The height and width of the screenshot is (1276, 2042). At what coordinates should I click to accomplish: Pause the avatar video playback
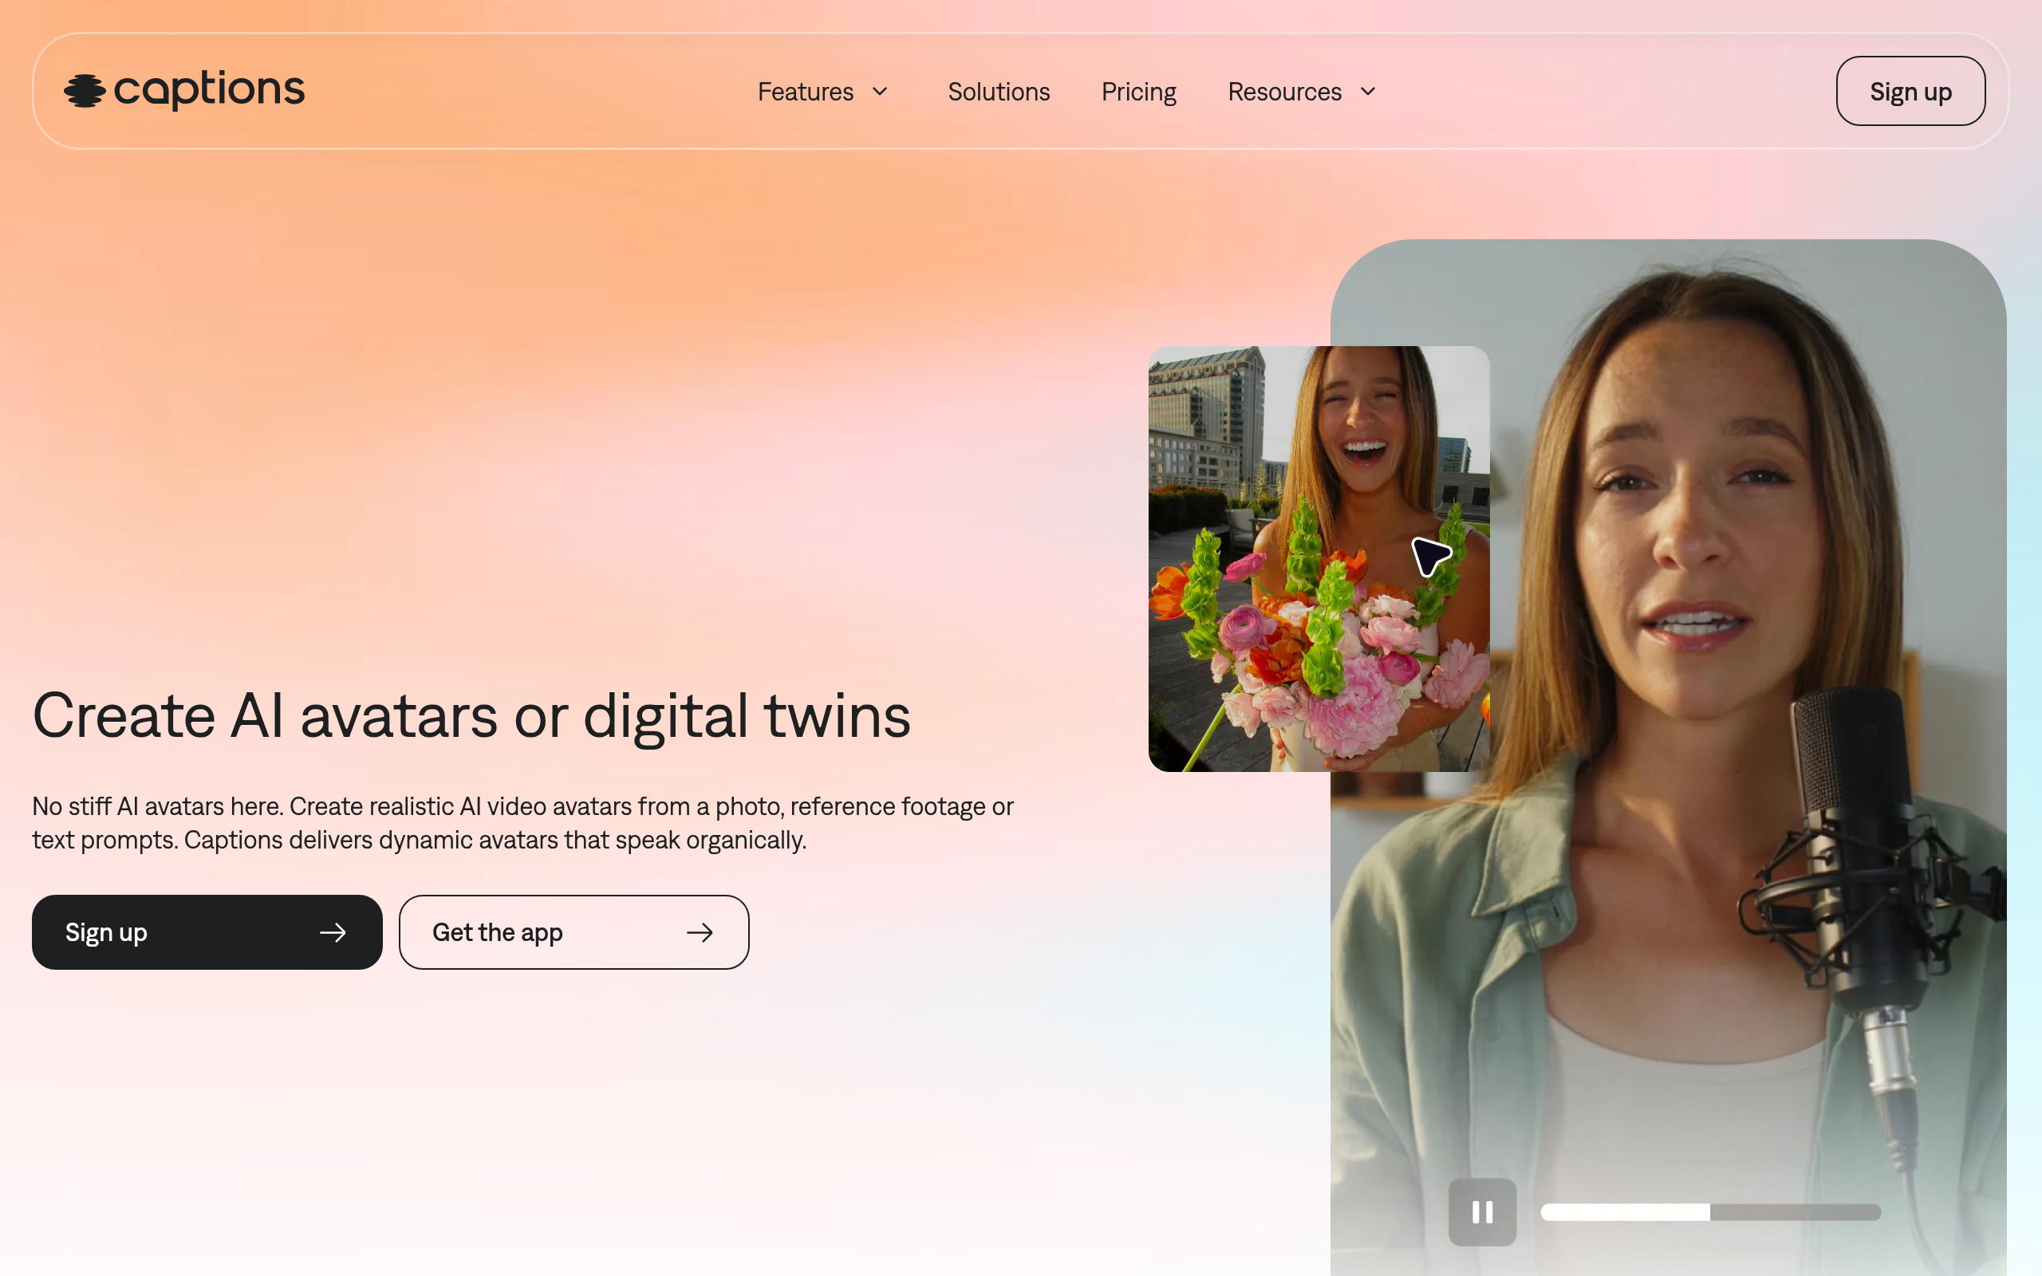coord(1482,1212)
